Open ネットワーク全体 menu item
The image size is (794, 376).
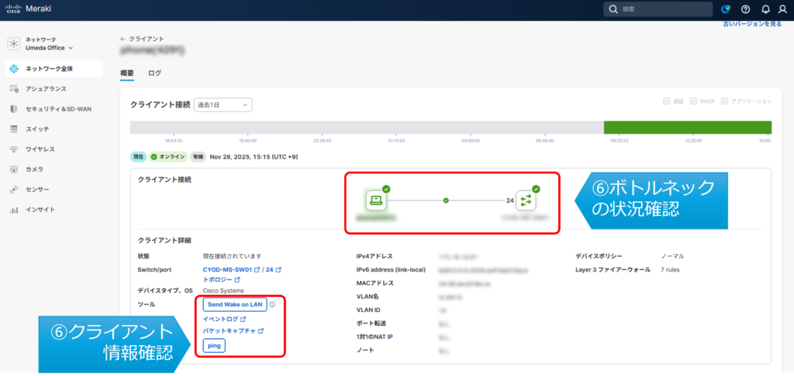tap(54, 69)
